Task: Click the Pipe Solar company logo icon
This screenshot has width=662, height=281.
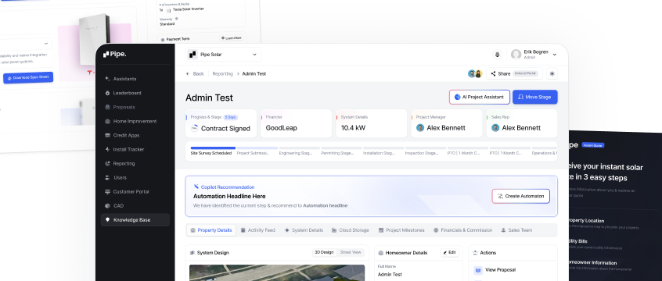Action: pos(192,55)
